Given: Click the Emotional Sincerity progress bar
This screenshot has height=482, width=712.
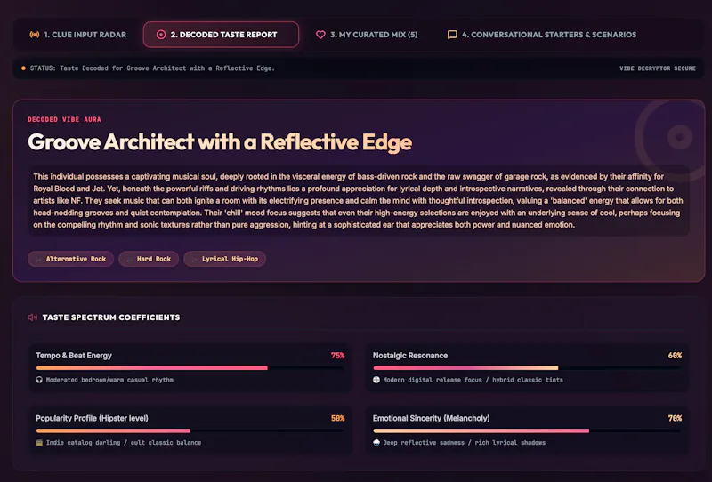Looking at the screenshot, I should 527,430.
